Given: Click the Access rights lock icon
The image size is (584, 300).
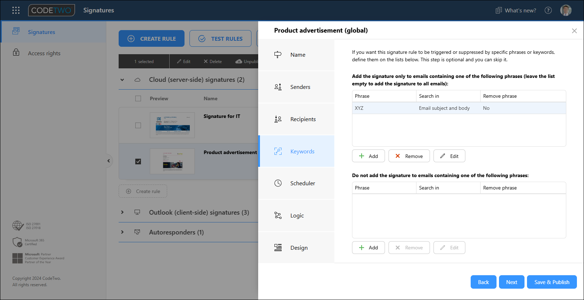Looking at the screenshot, I should (x=16, y=52).
